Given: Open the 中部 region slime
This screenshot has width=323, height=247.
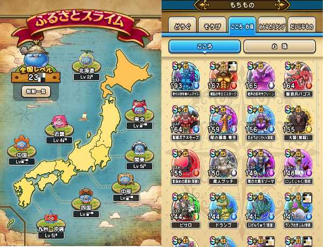Looking at the screenshot, I should (126, 180).
